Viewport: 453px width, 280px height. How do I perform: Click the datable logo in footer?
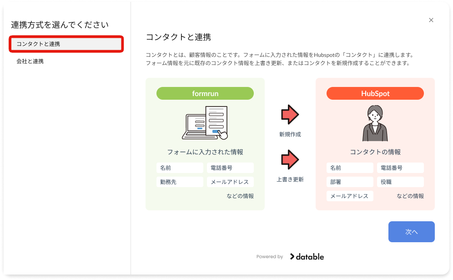pyautogui.click(x=307, y=257)
